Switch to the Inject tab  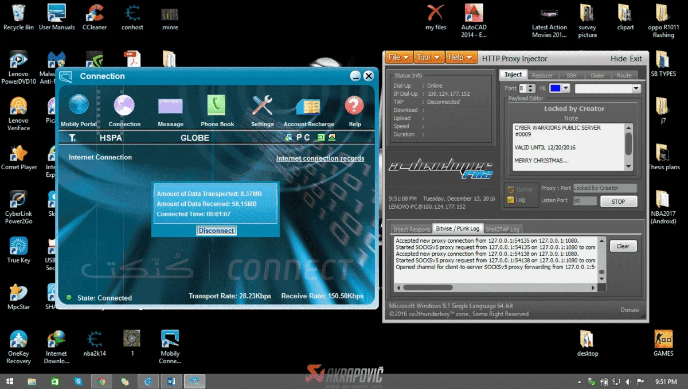pos(513,75)
